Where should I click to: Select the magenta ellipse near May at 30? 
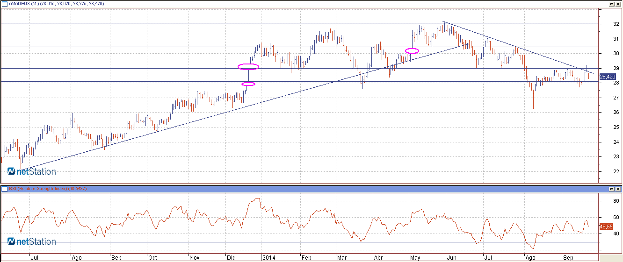tap(412, 50)
